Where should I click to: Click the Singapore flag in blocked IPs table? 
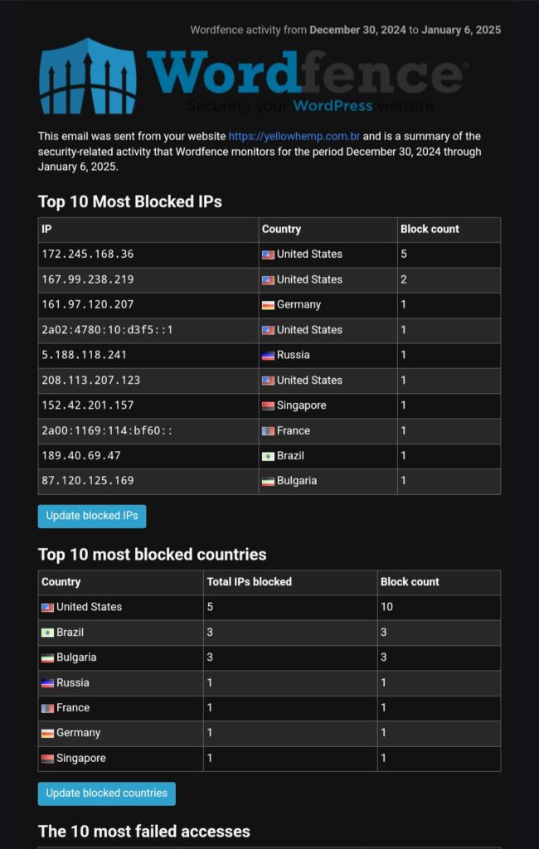coord(268,406)
